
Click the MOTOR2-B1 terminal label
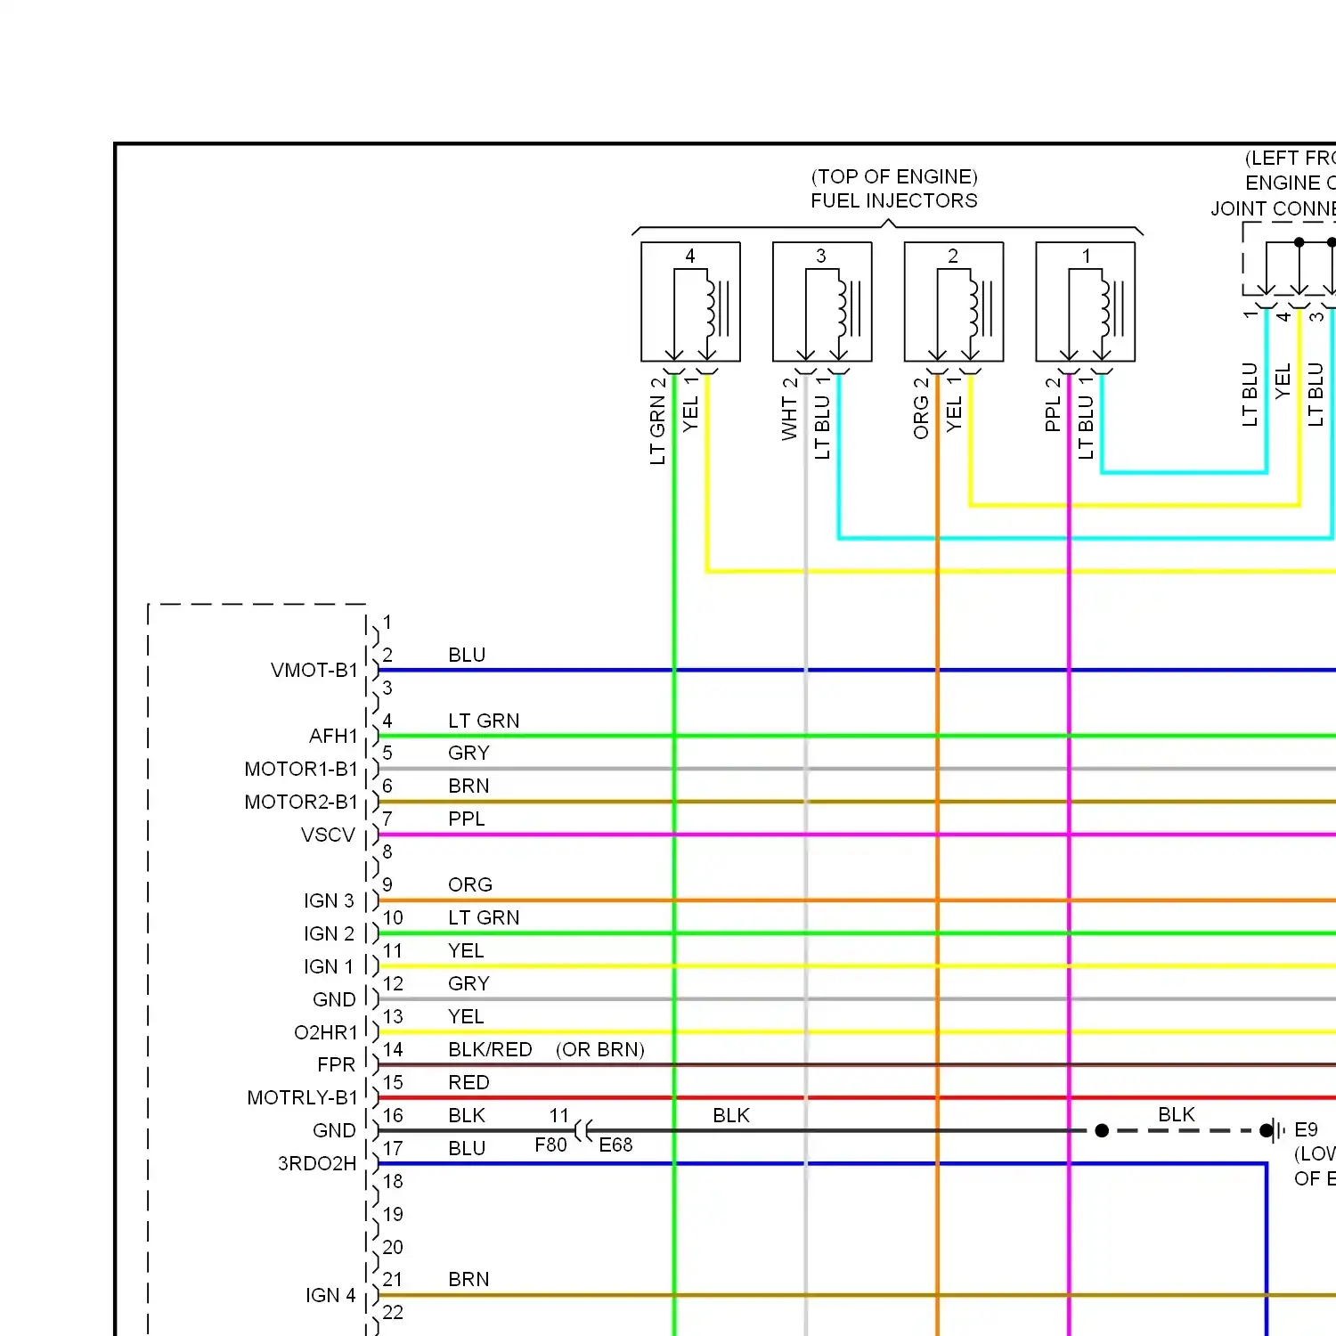pos(301,802)
